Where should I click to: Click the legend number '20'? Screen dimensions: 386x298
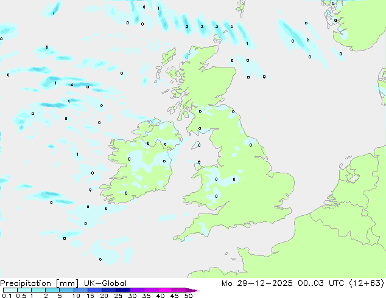pyautogui.click(x=104, y=296)
